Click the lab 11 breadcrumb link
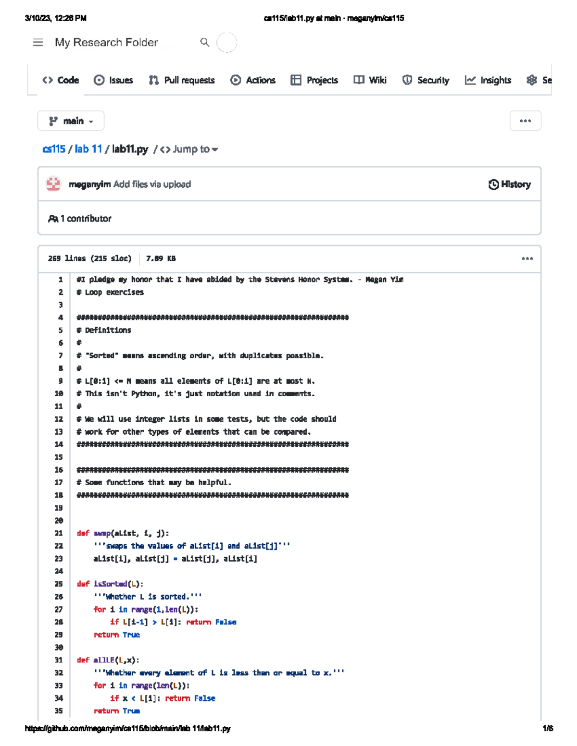Image resolution: width=577 pixels, height=746 pixels. pyautogui.click(x=88, y=149)
